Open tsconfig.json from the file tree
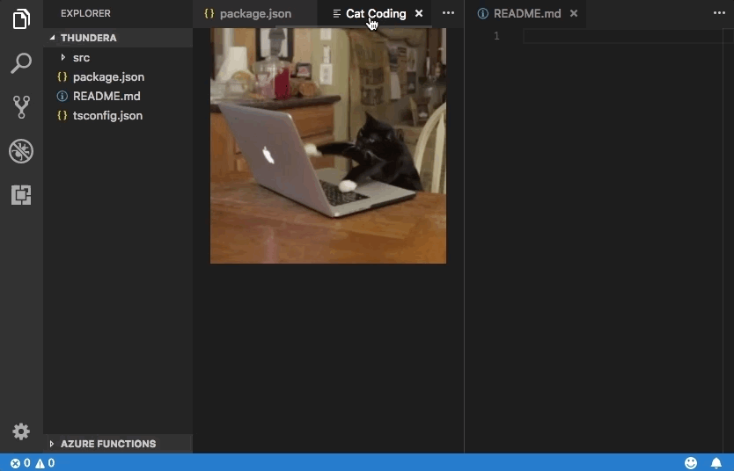The height and width of the screenshot is (471, 734). tap(106, 116)
